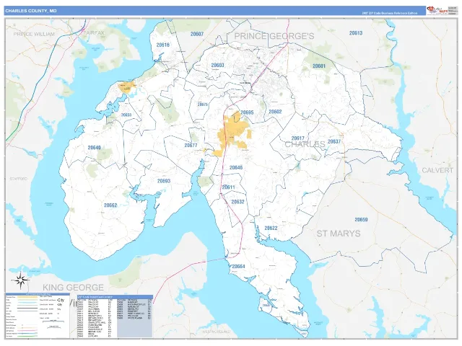Select ZIP code label 20611

pos(228,187)
